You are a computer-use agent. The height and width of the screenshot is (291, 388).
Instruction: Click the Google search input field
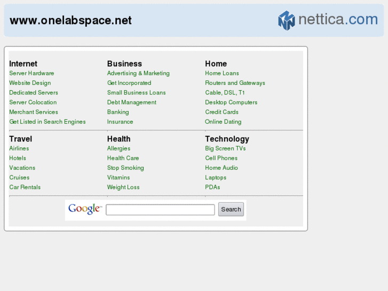pyautogui.click(x=160, y=210)
